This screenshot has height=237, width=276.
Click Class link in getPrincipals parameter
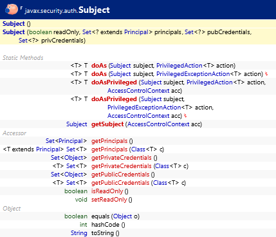(138, 149)
